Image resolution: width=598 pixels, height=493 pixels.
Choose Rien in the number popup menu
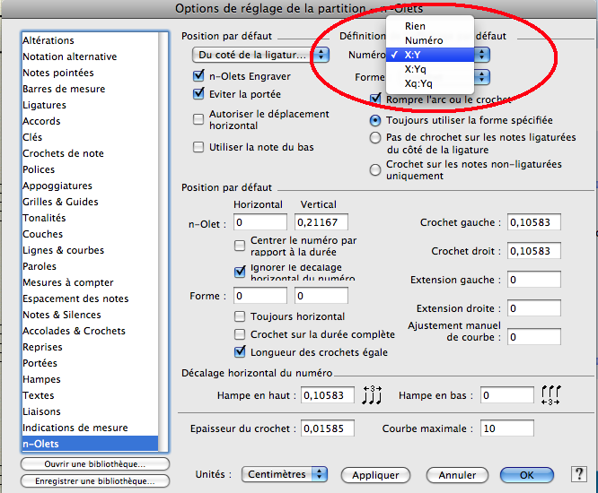point(415,27)
